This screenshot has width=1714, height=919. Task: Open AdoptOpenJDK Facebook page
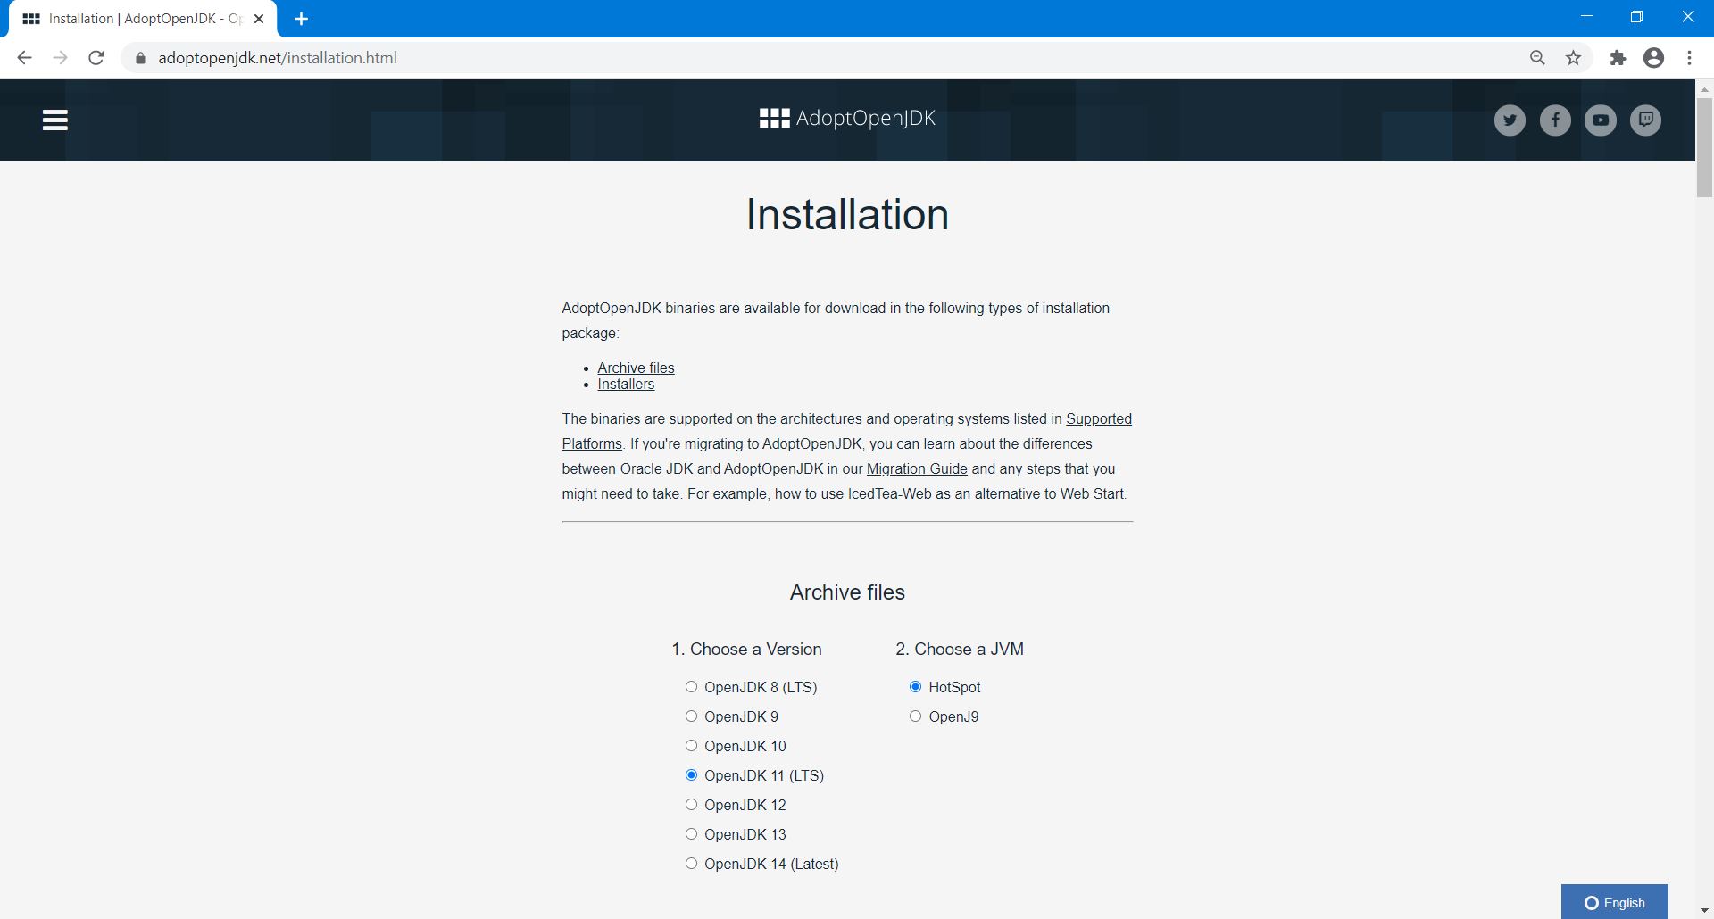tap(1555, 120)
